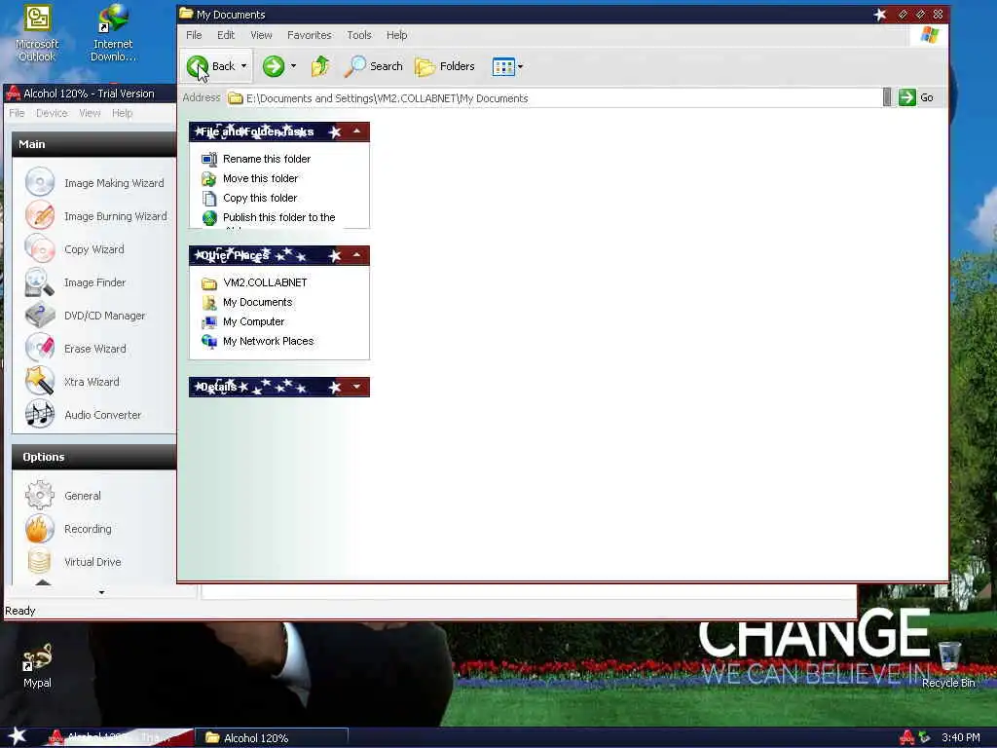Select the Recycle Bin desktop icon
Image resolution: width=997 pixels, height=748 pixels.
(948, 664)
